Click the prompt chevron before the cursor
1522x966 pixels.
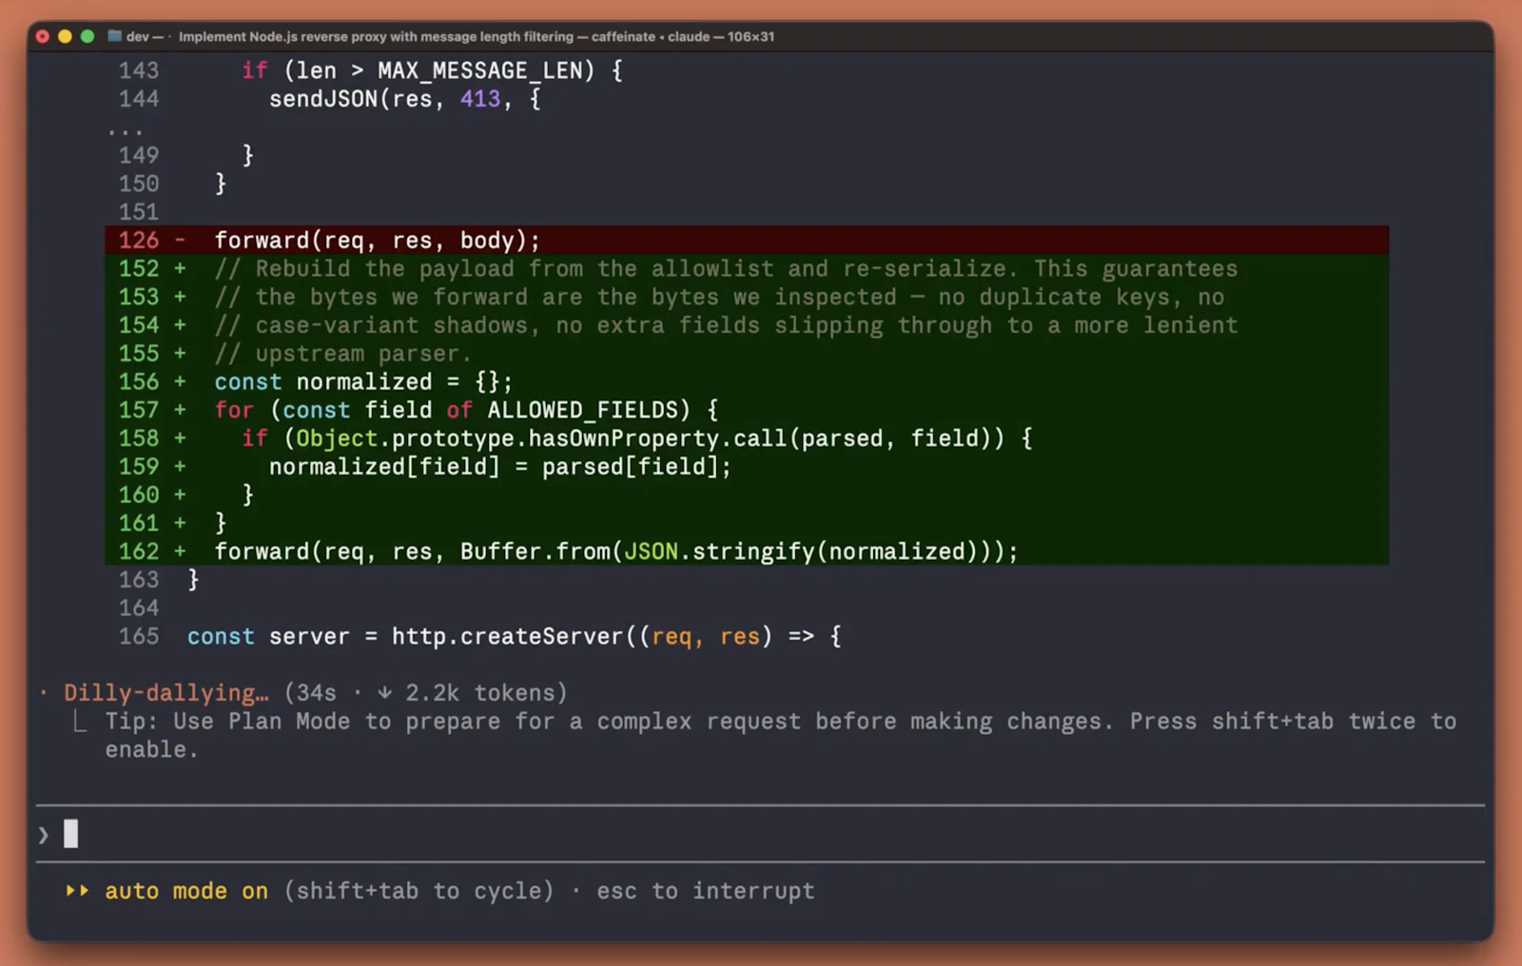tap(44, 835)
